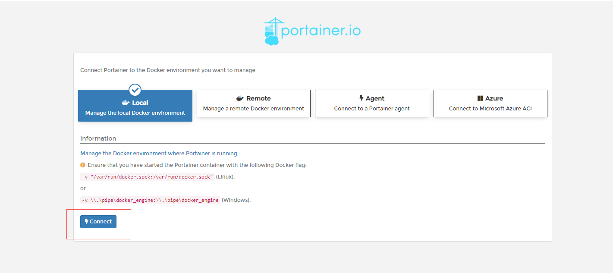Choose the Remote Docker environment option

(254, 104)
